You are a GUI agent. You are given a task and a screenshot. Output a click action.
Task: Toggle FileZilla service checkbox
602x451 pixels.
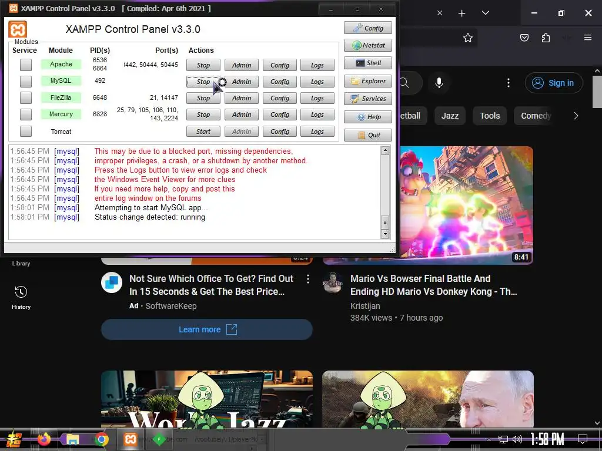coord(26,98)
